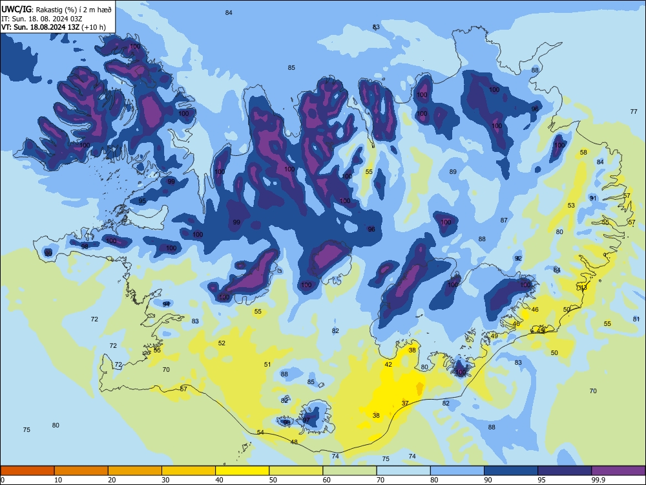Click the legend tick label '99.9'

coord(598,480)
